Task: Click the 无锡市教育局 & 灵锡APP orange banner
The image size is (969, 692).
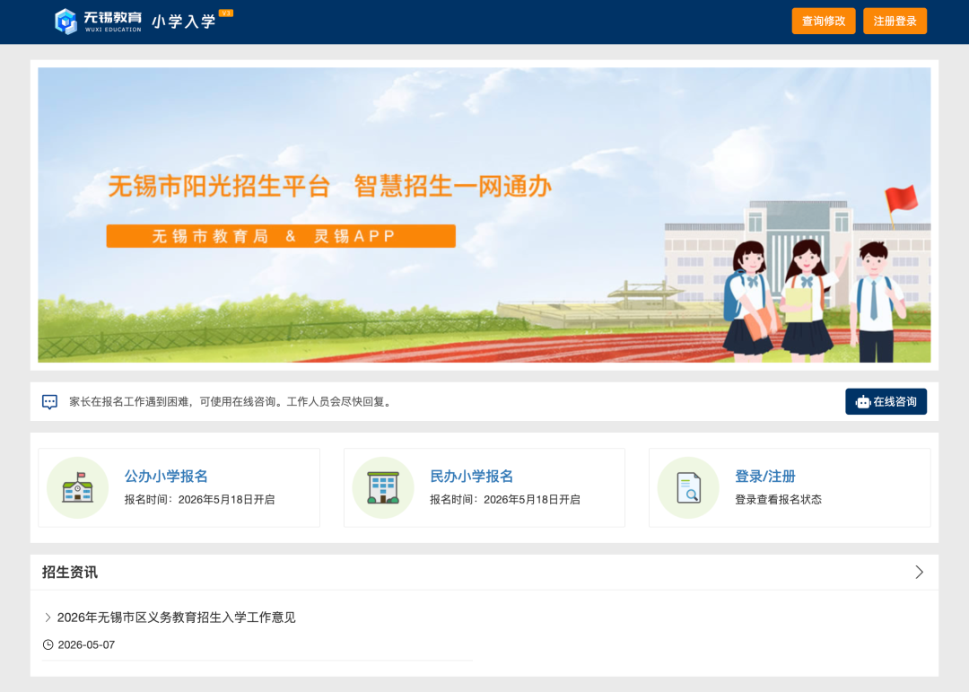Action: pos(281,236)
